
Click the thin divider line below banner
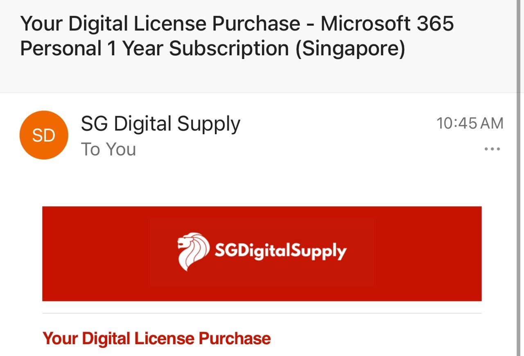(x=262, y=313)
